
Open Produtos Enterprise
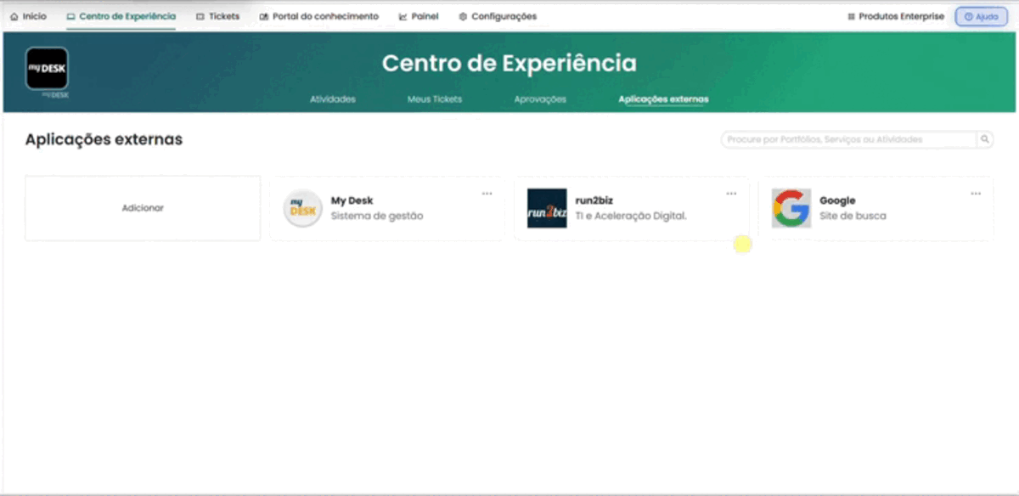[x=896, y=16]
